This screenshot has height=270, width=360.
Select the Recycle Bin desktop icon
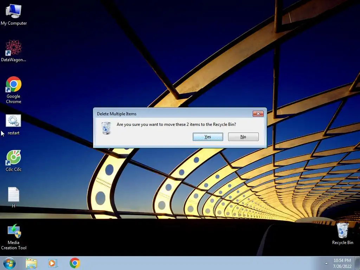[x=342, y=233]
